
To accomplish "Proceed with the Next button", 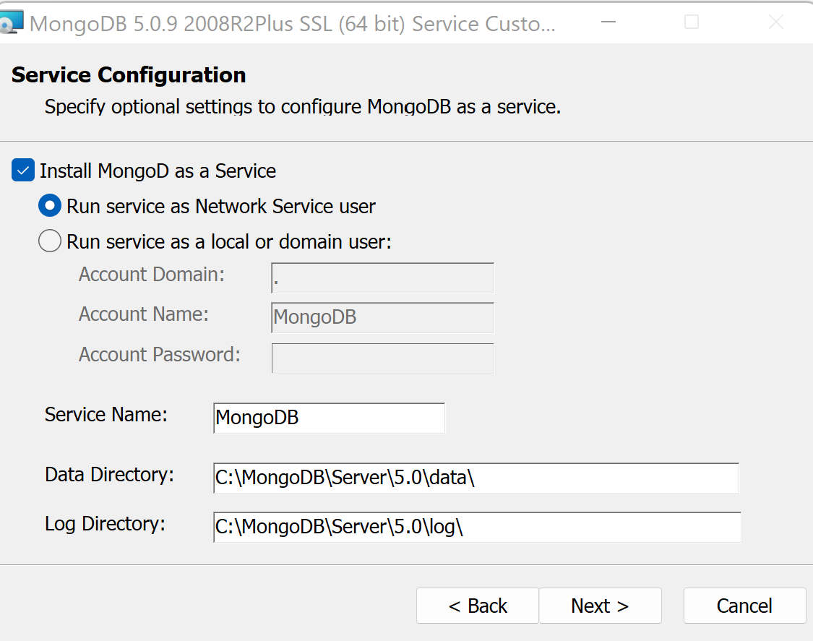I will (x=600, y=606).
